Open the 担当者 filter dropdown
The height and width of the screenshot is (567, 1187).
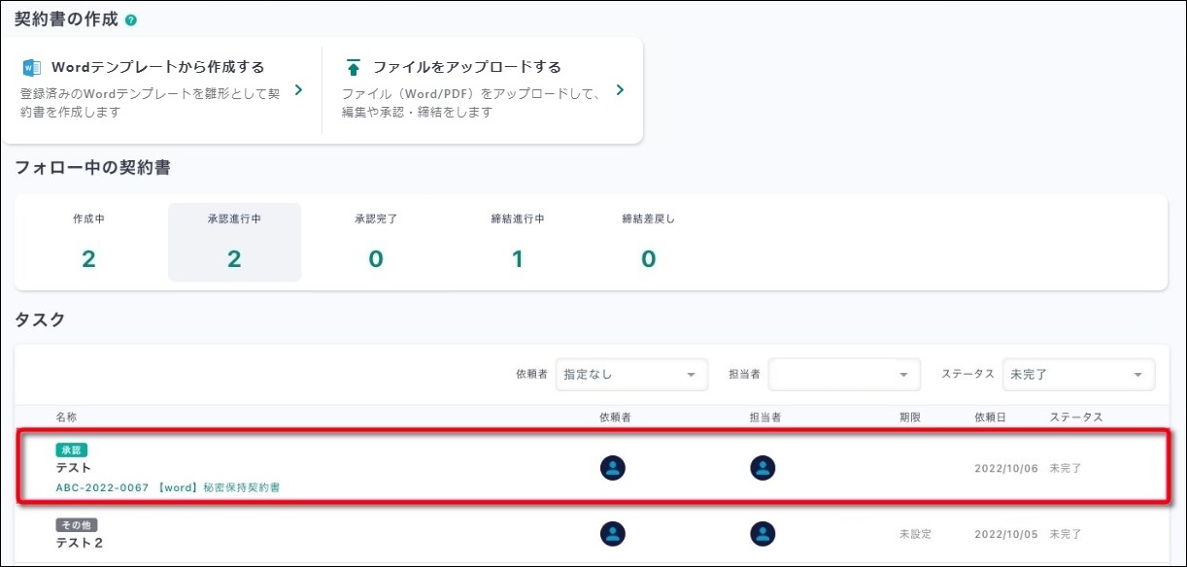point(843,375)
